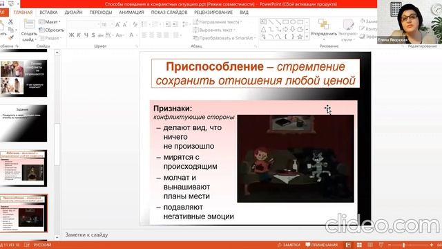Expand shapes gallery with More arrow

[x=307, y=37]
